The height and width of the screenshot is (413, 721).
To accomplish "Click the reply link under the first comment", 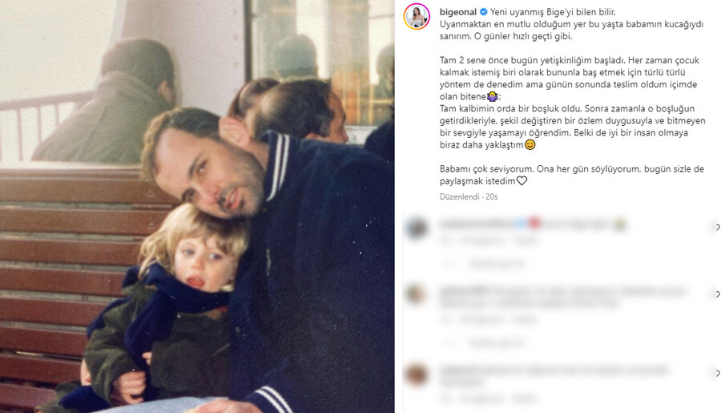I will pyautogui.click(x=524, y=241).
